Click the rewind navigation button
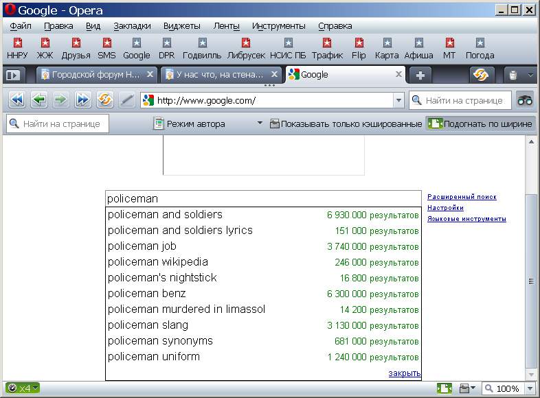Viewport: 540px width, 398px height. tap(17, 100)
